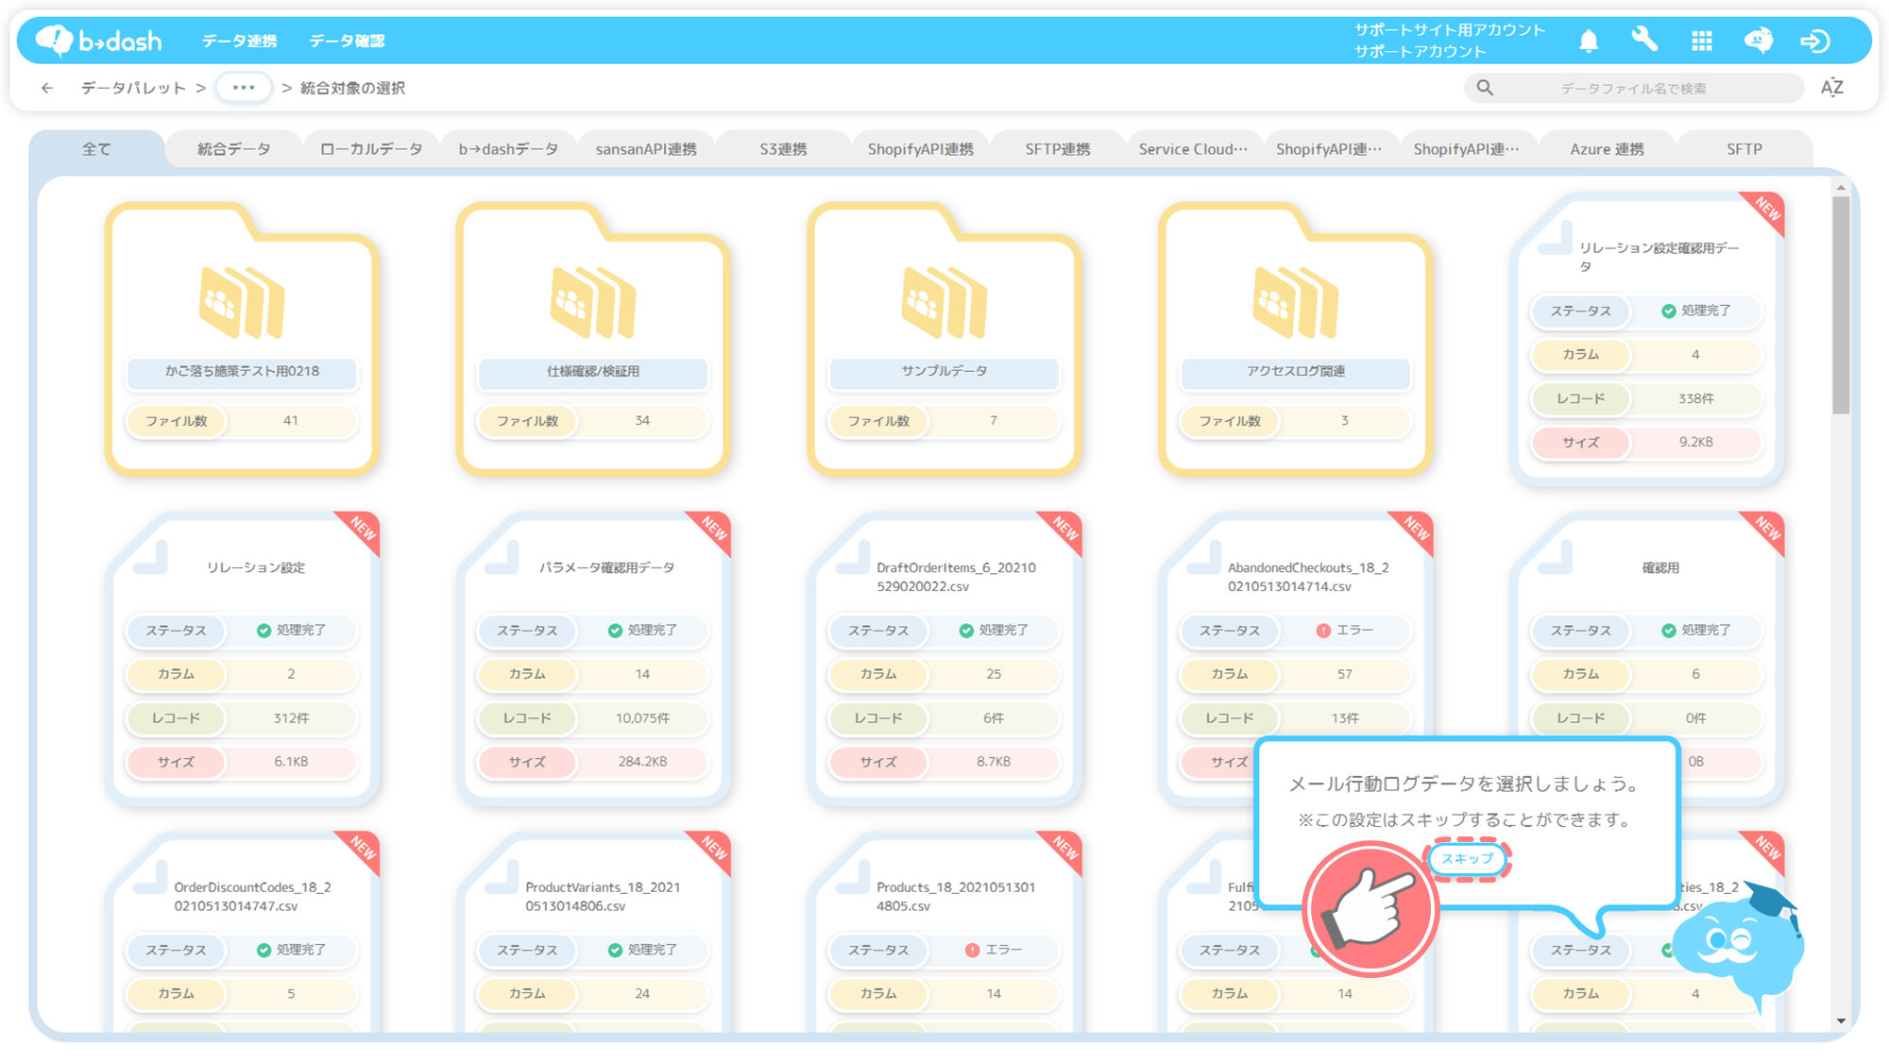This screenshot has height=1062, width=1889.
Task: Click the file icon of パラメータ確認用データ card
Action: [502, 558]
